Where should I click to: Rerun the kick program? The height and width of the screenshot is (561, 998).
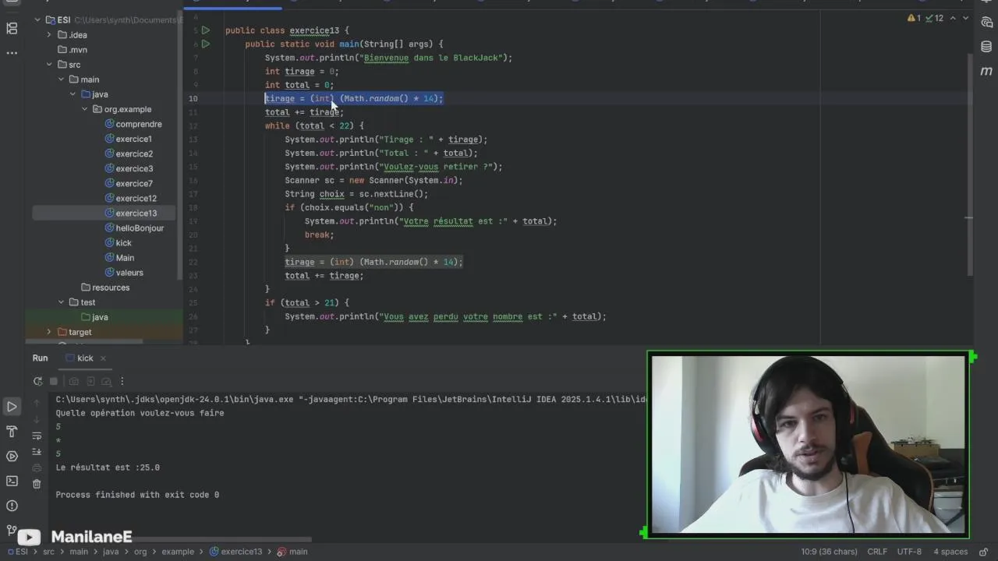(x=37, y=381)
